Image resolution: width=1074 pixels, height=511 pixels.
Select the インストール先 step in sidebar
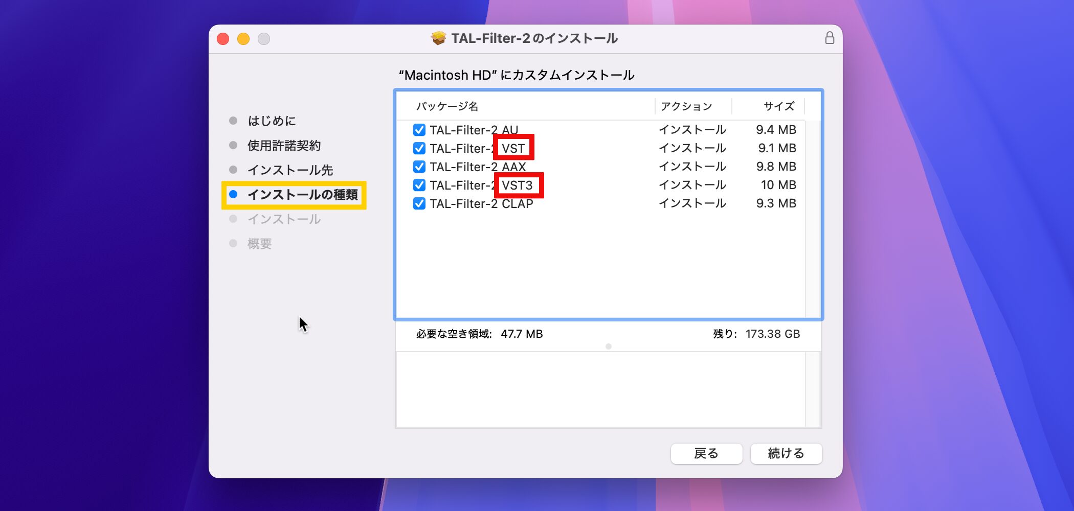[x=290, y=170]
